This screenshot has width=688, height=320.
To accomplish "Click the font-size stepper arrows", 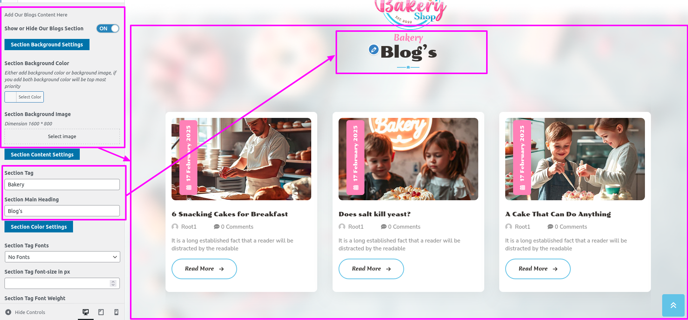I will pos(113,283).
